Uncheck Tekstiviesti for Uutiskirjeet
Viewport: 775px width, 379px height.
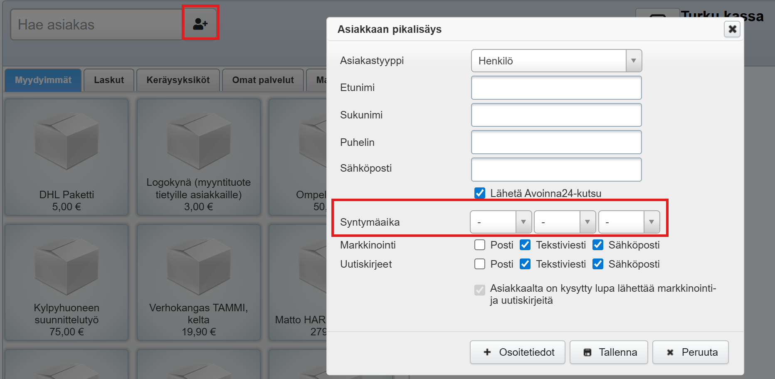click(525, 264)
